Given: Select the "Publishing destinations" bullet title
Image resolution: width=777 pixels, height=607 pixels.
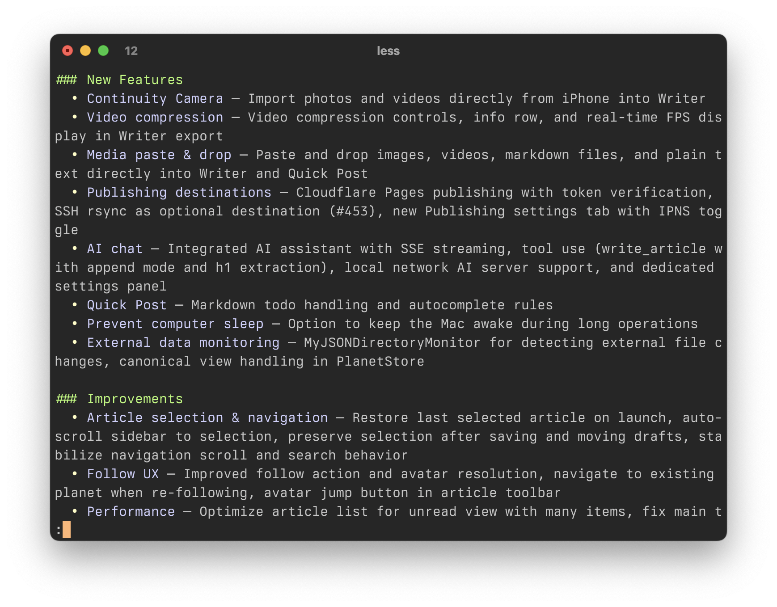Looking at the screenshot, I should point(179,193).
